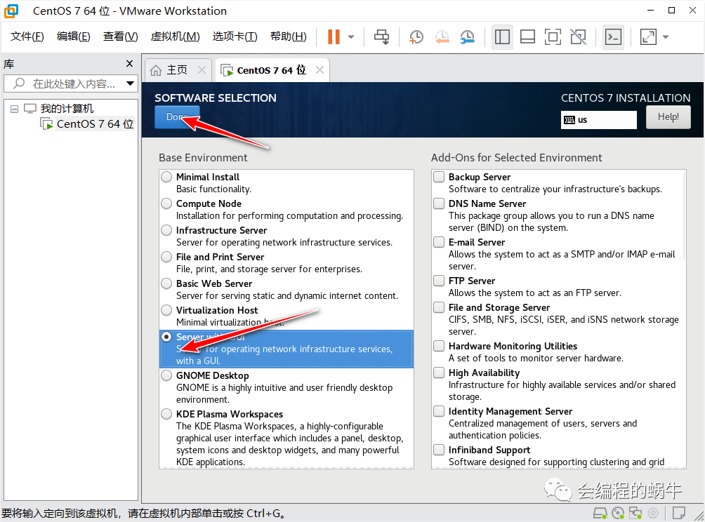Click the stretch guest display icon
Viewport: 705px width, 522px height.
pyautogui.click(x=648, y=37)
